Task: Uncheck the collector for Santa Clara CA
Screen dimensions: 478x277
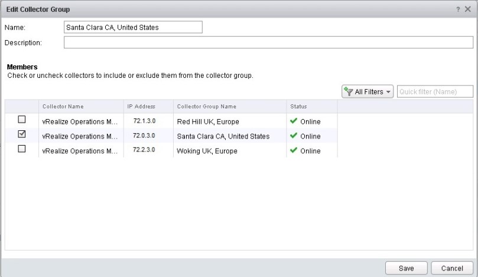Action: tap(22, 134)
